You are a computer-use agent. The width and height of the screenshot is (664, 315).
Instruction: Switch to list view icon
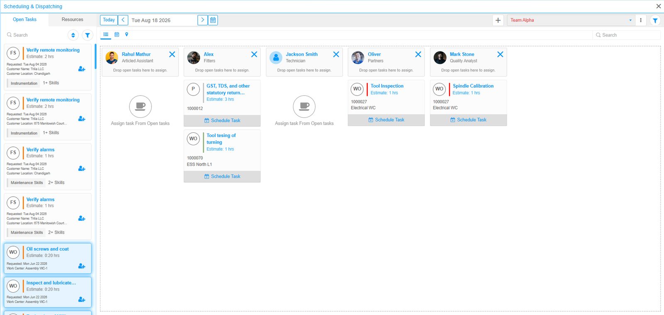click(106, 34)
